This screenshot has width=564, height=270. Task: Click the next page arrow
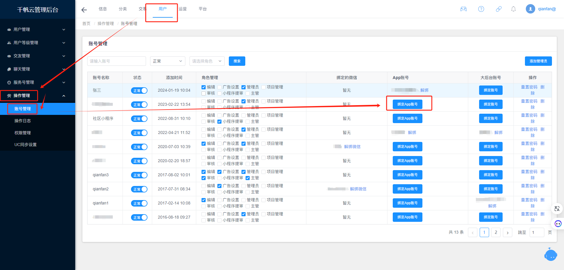click(508, 232)
